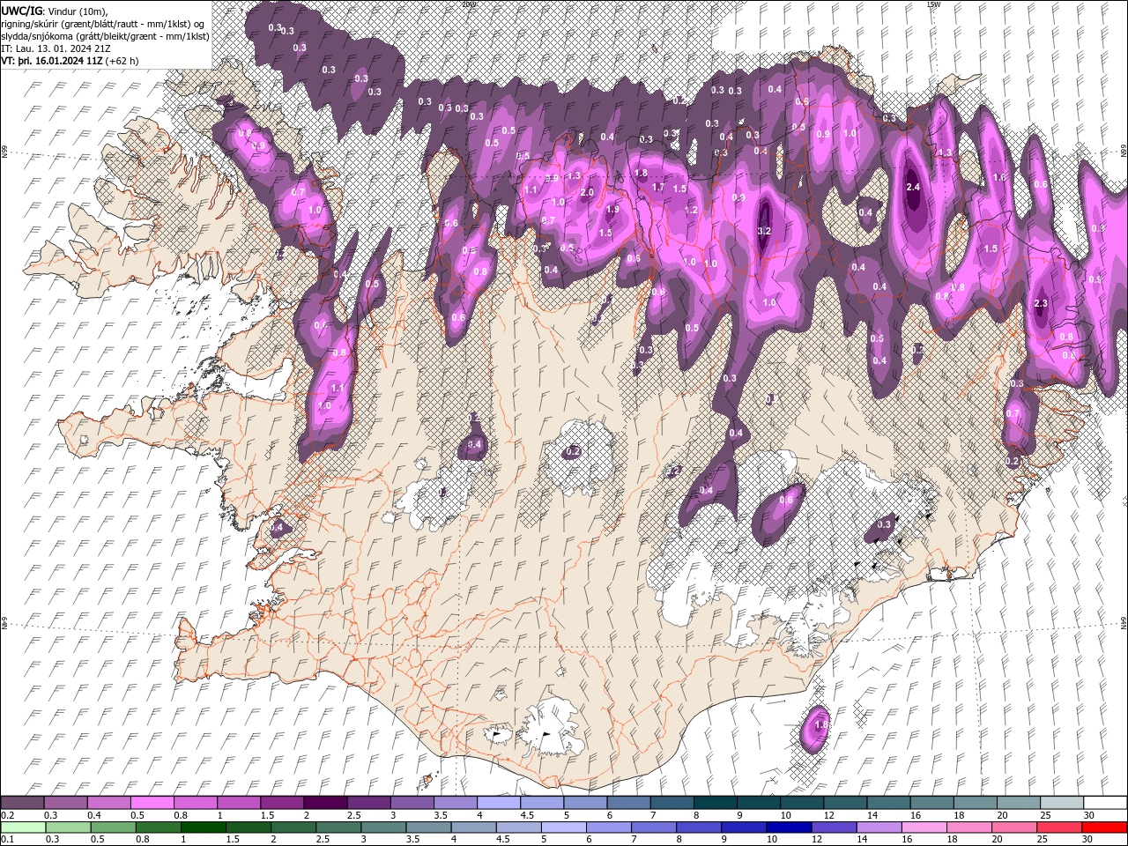
Task: Click the 'UWC/IG: Vindur (10m)' title text
Action: (55, 11)
